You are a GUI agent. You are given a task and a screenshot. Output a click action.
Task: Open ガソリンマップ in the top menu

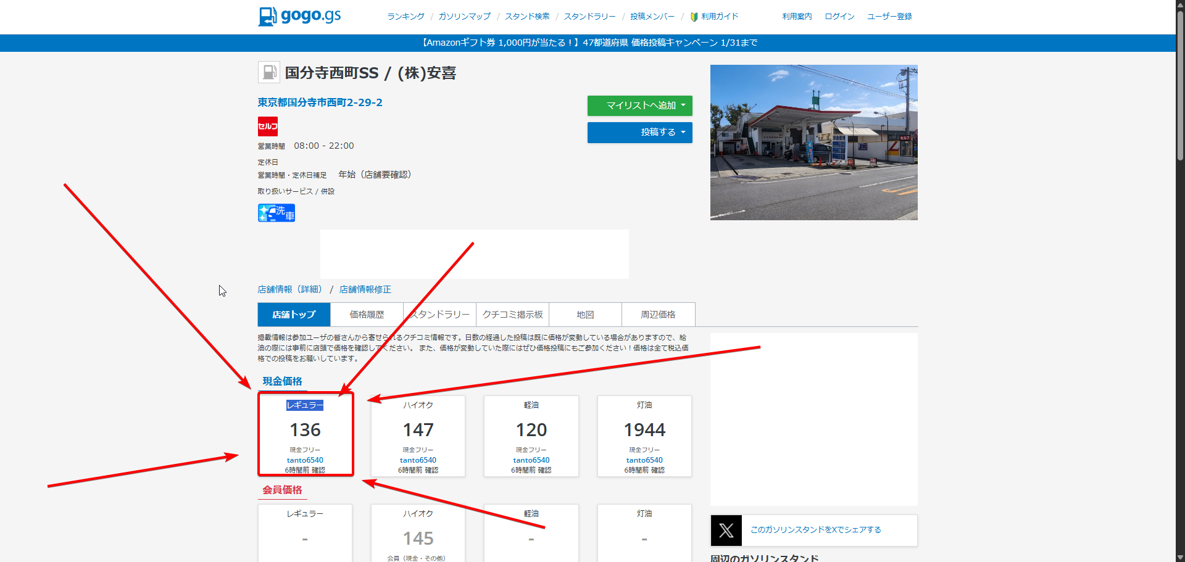[x=465, y=17]
